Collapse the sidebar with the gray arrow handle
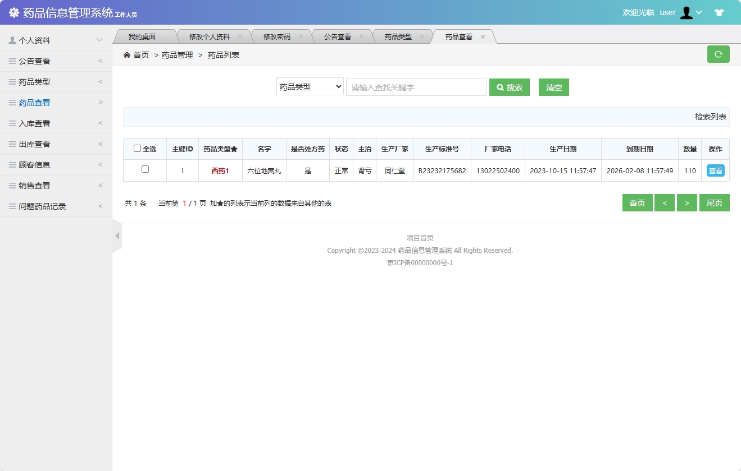 [117, 236]
